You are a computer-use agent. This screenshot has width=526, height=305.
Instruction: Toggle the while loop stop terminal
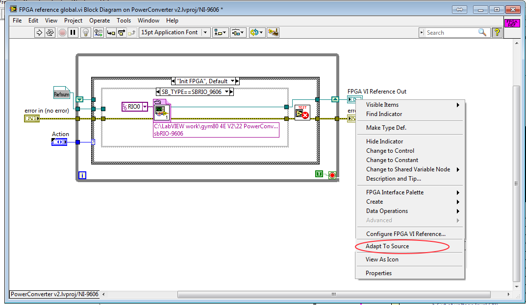pyautogui.click(x=332, y=175)
